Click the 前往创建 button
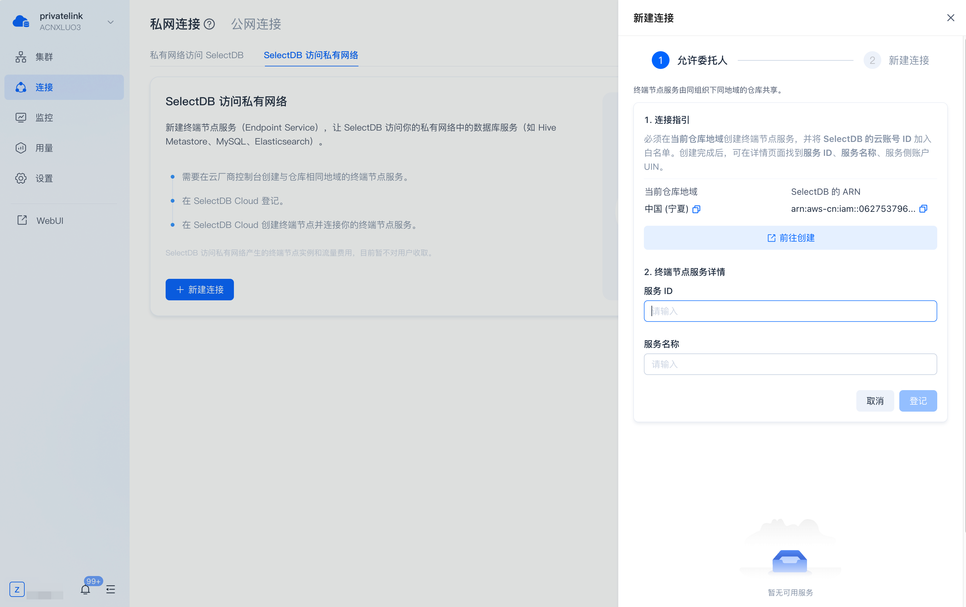 click(790, 238)
